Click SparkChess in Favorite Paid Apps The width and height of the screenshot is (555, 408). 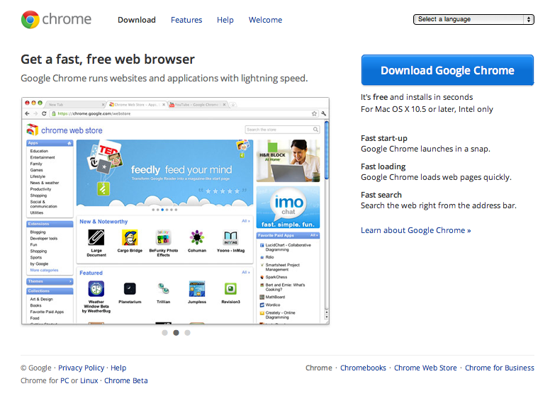(276, 277)
